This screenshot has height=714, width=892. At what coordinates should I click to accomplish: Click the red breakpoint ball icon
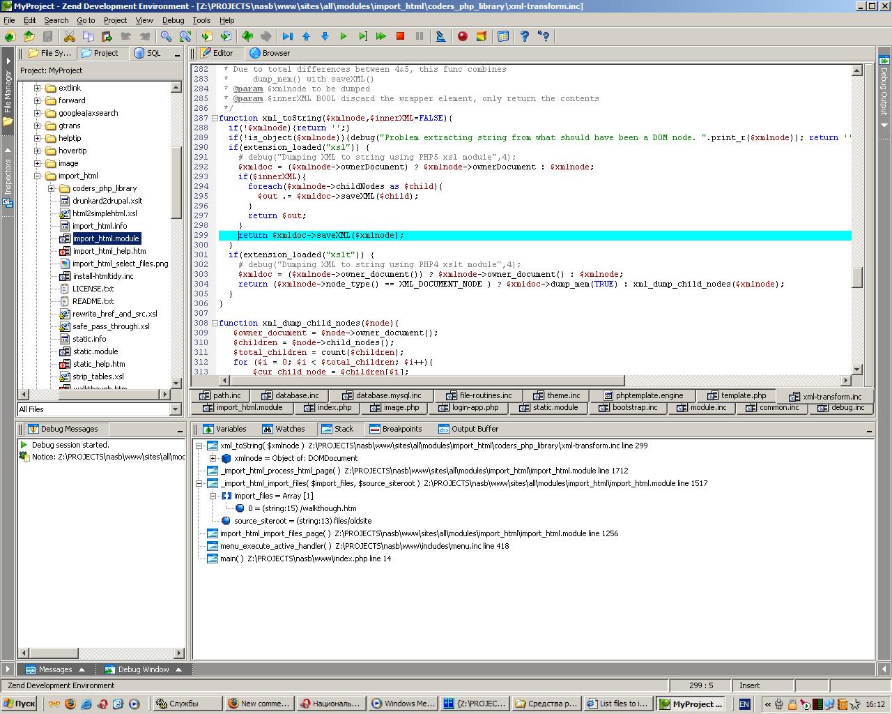[463, 36]
